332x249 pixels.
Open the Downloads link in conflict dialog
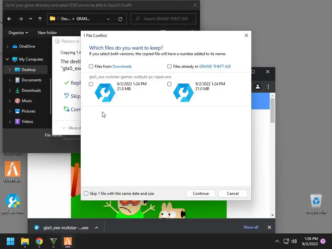click(122, 66)
